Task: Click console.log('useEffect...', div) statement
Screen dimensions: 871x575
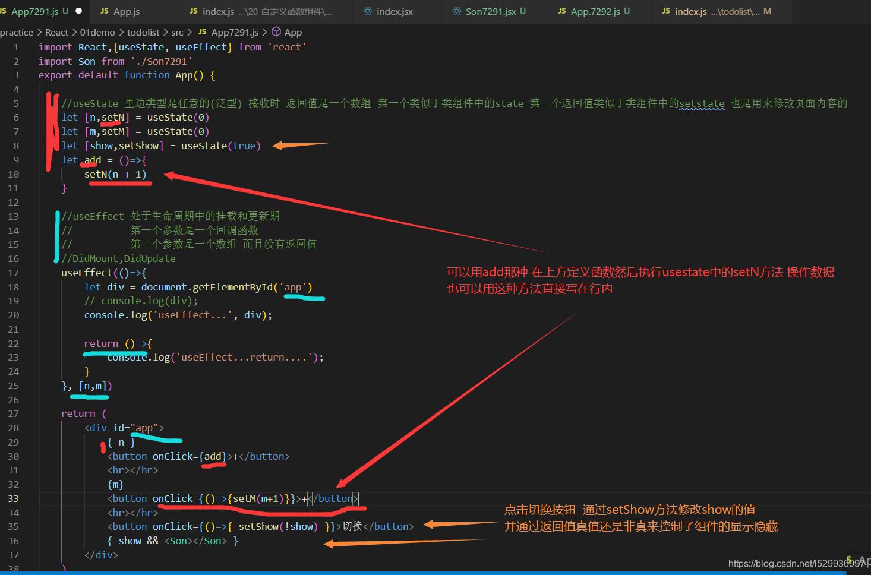Action: [178, 315]
